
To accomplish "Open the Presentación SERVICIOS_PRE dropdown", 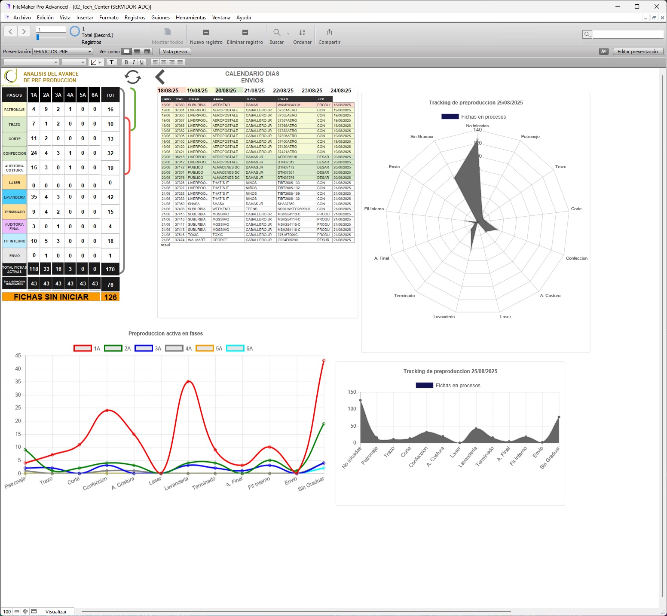I will (63, 52).
